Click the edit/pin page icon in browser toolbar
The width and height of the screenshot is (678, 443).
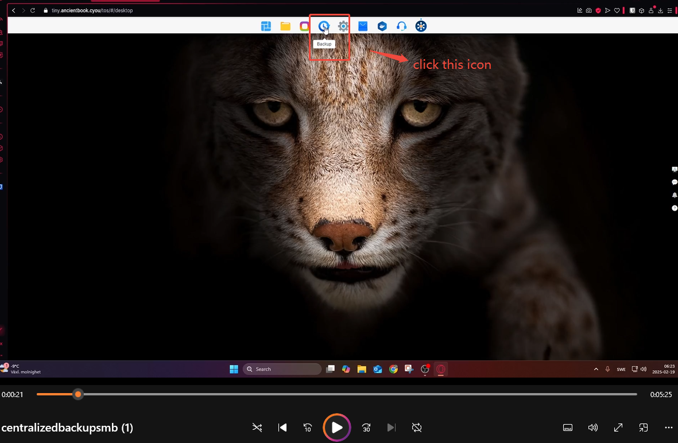point(580,10)
